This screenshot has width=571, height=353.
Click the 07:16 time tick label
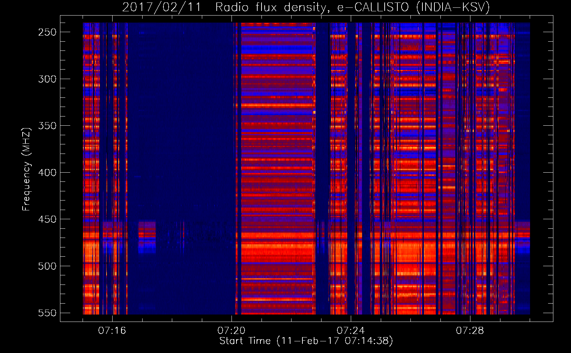click(112, 331)
